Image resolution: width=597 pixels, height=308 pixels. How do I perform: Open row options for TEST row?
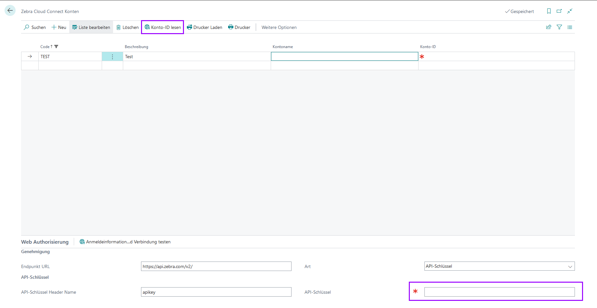112,57
